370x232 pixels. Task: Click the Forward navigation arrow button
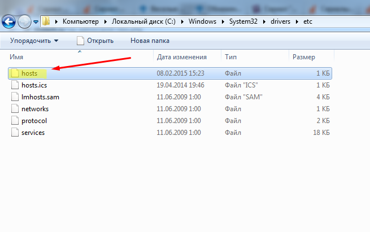[25, 21]
